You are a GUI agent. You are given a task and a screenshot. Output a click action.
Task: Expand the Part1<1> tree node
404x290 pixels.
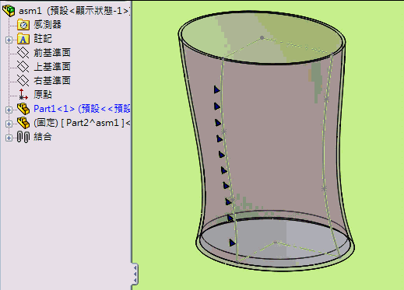coord(9,110)
